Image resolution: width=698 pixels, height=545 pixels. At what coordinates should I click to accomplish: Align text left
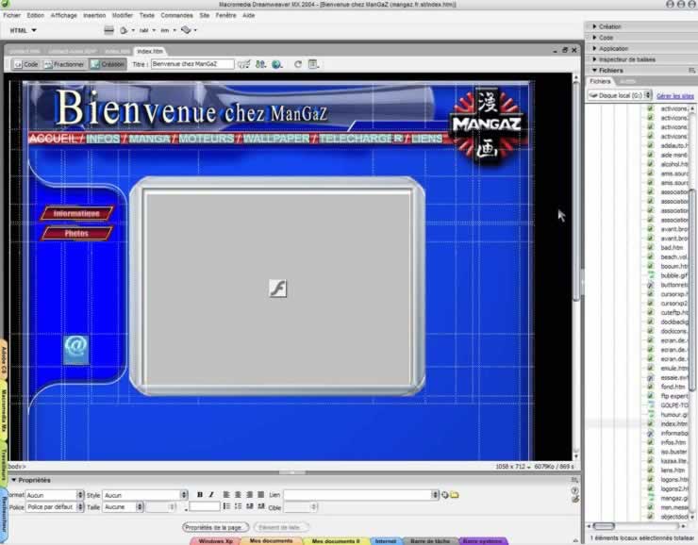(x=226, y=495)
